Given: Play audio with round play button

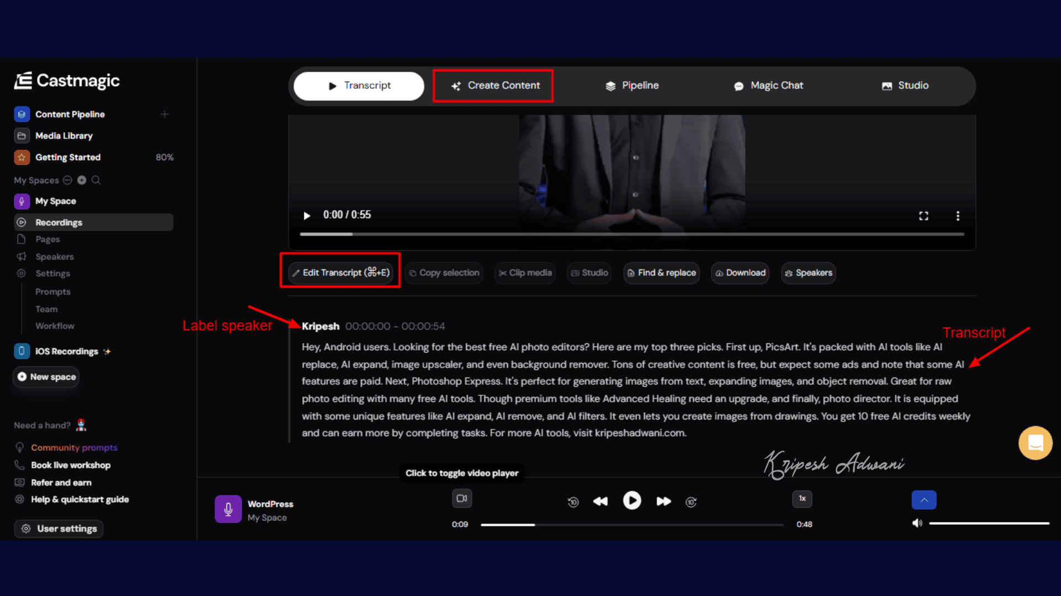Looking at the screenshot, I should pyautogui.click(x=632, y=501).
